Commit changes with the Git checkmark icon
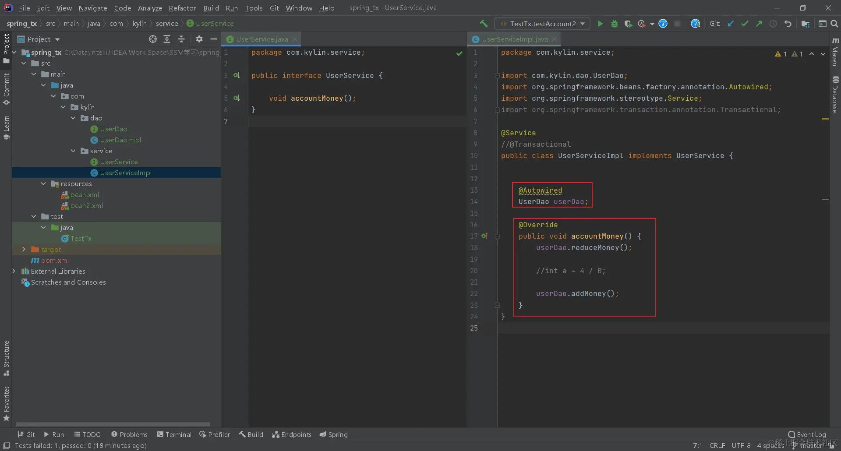841x451 pixels. (x=745, y=24)
